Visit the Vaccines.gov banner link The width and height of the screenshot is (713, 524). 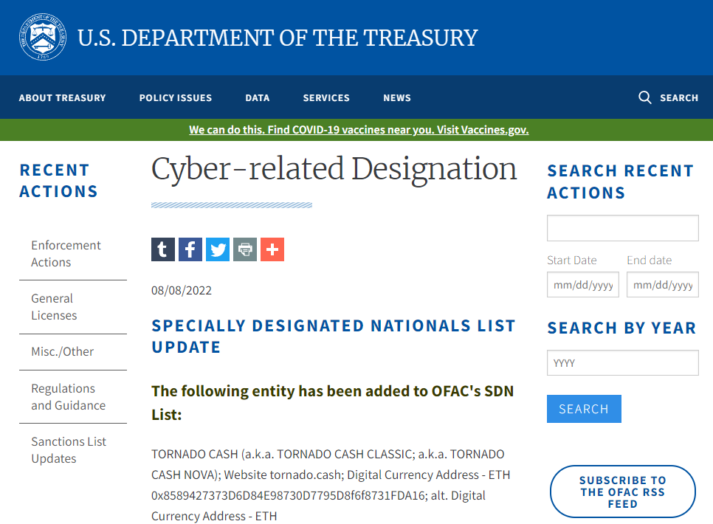click(x=359, y=130)
